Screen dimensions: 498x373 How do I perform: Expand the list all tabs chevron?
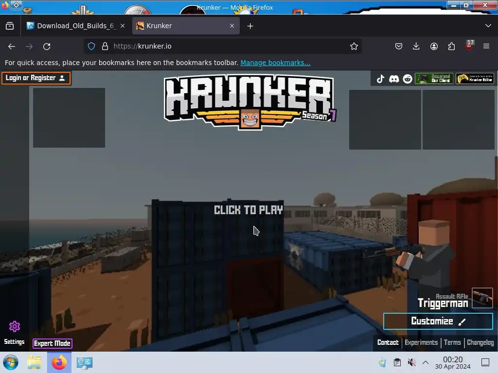(488, 26)
